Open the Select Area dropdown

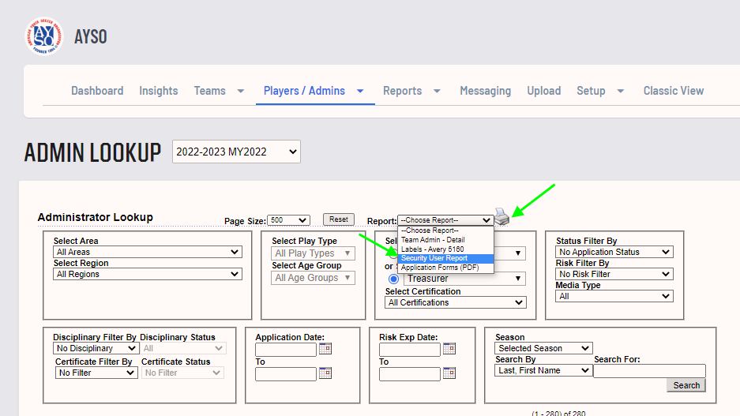click(148, 253)
